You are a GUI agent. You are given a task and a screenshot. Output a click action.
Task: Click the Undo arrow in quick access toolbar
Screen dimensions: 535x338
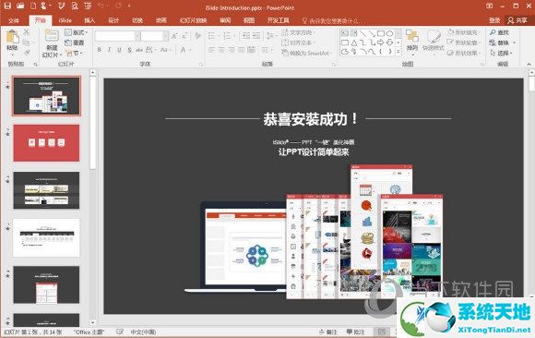[x=101, y=6]
